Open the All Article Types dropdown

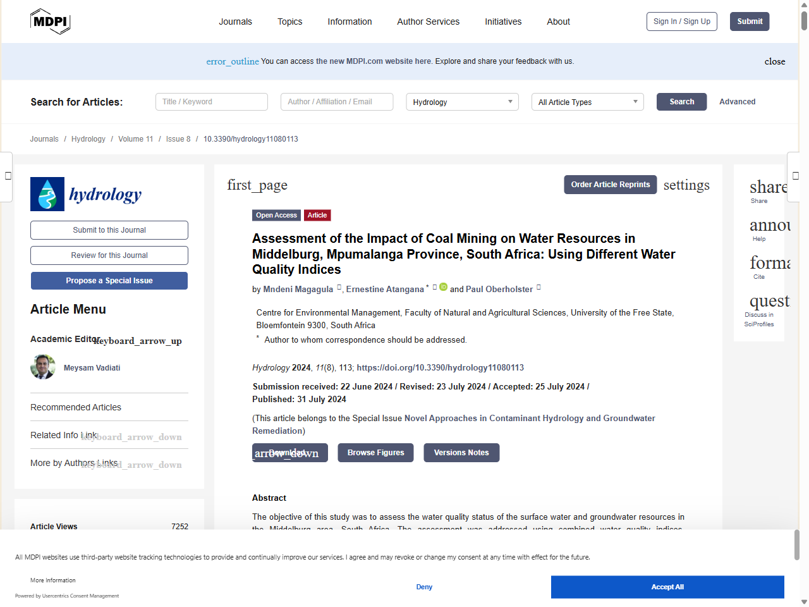587,102
